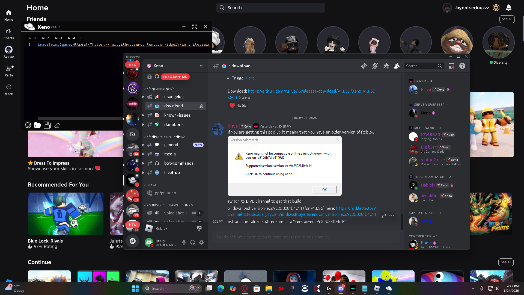Open the Charts item in Roblox sidebar

point(9,34)
